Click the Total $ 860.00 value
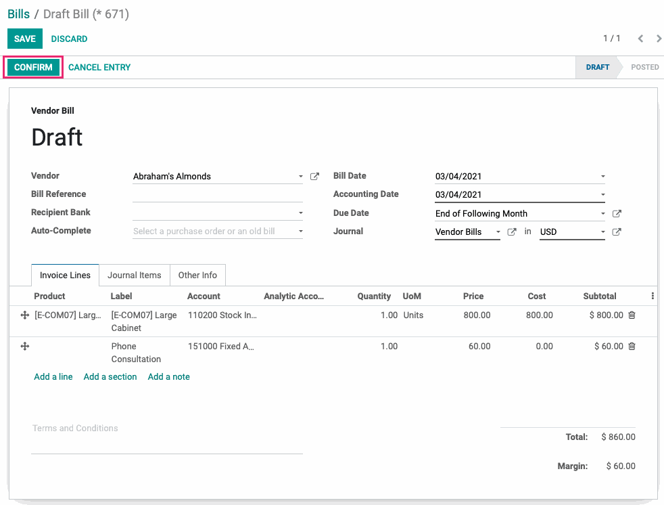The width and height of the screenshot is (664, 505). [618, 437]
